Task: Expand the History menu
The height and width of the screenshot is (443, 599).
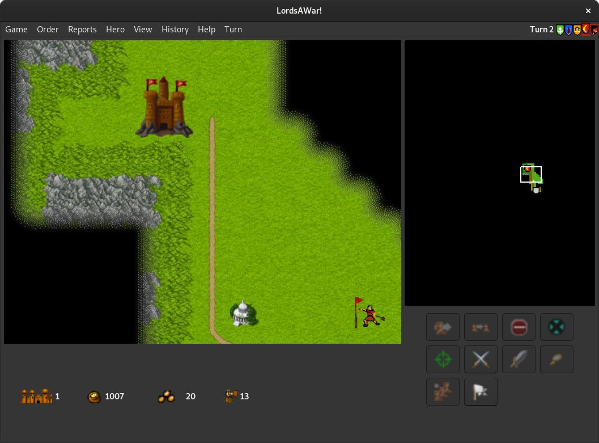Action: tap(175, 29)
